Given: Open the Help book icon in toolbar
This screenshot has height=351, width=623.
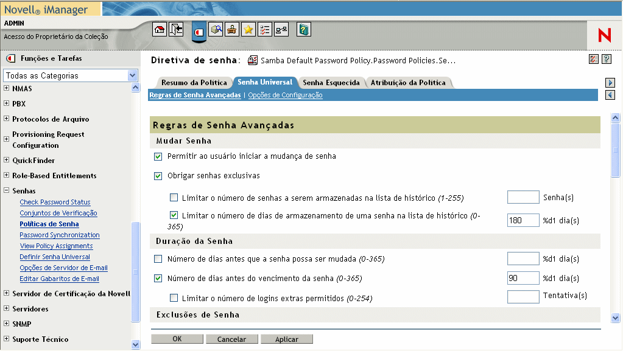Looking at the screenshot, I should [304, 29].
